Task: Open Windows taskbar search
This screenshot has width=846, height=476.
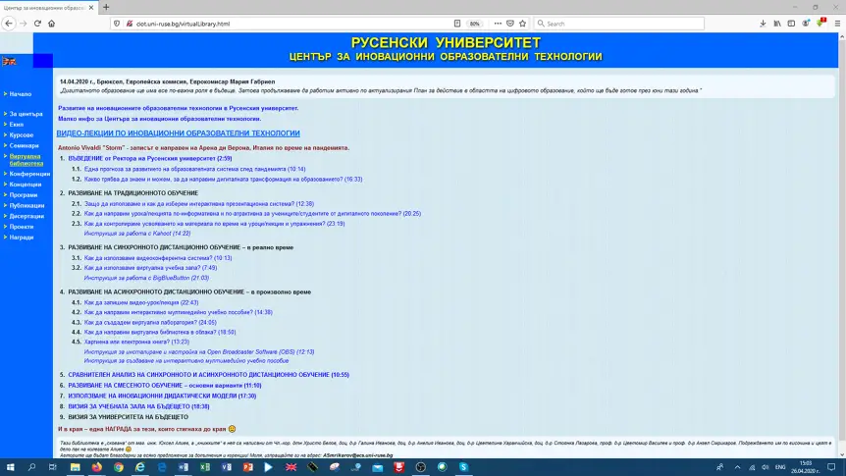Action: pyautogui.click(x=31, y=467)
